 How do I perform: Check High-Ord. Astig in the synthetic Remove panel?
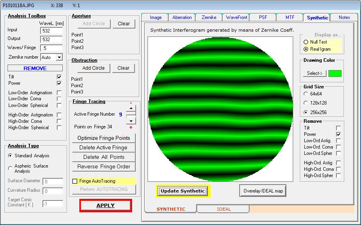click(x=338, y=163)
